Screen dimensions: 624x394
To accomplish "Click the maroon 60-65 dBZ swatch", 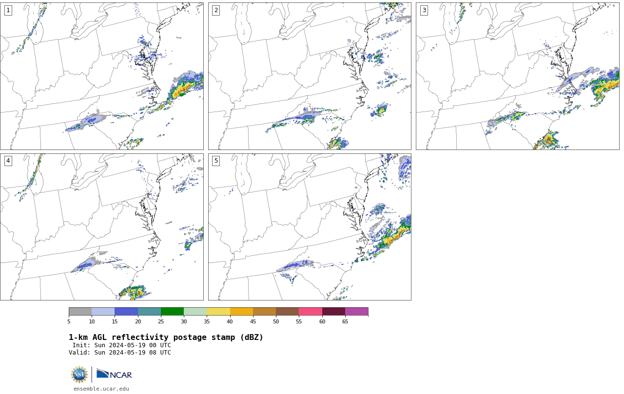I will (x=333, y=312).
